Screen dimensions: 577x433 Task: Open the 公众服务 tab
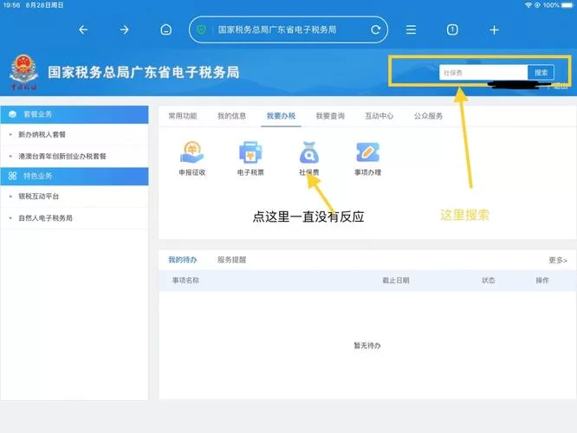tap(428, 116)
